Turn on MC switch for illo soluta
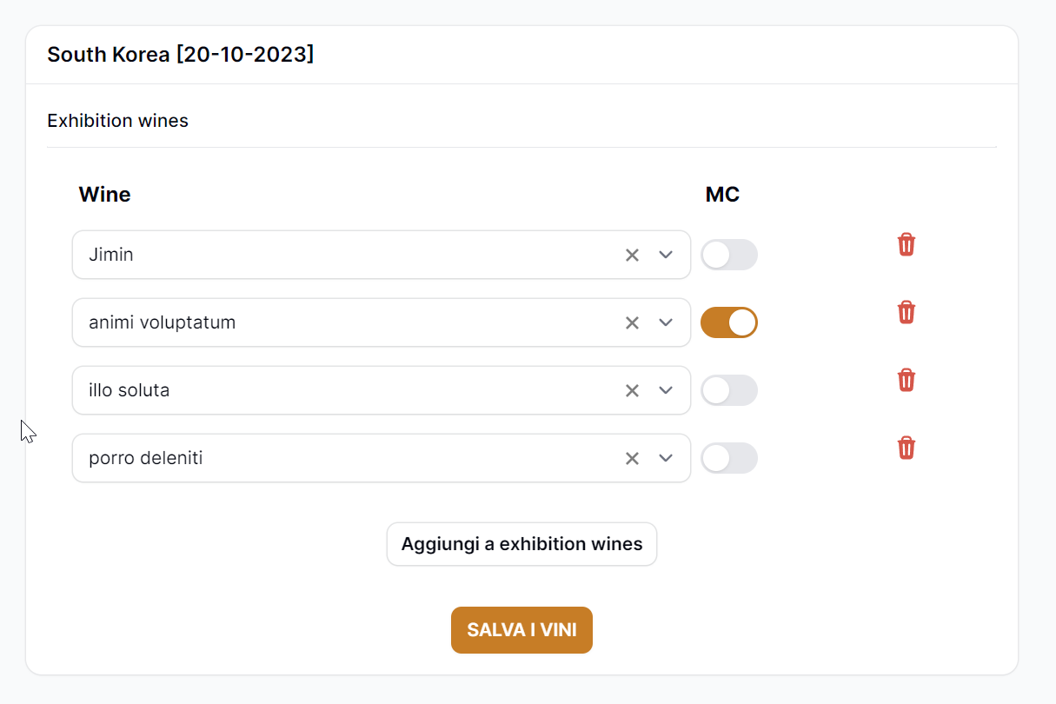Screen dimensions: 1056x704 point(729,390)
